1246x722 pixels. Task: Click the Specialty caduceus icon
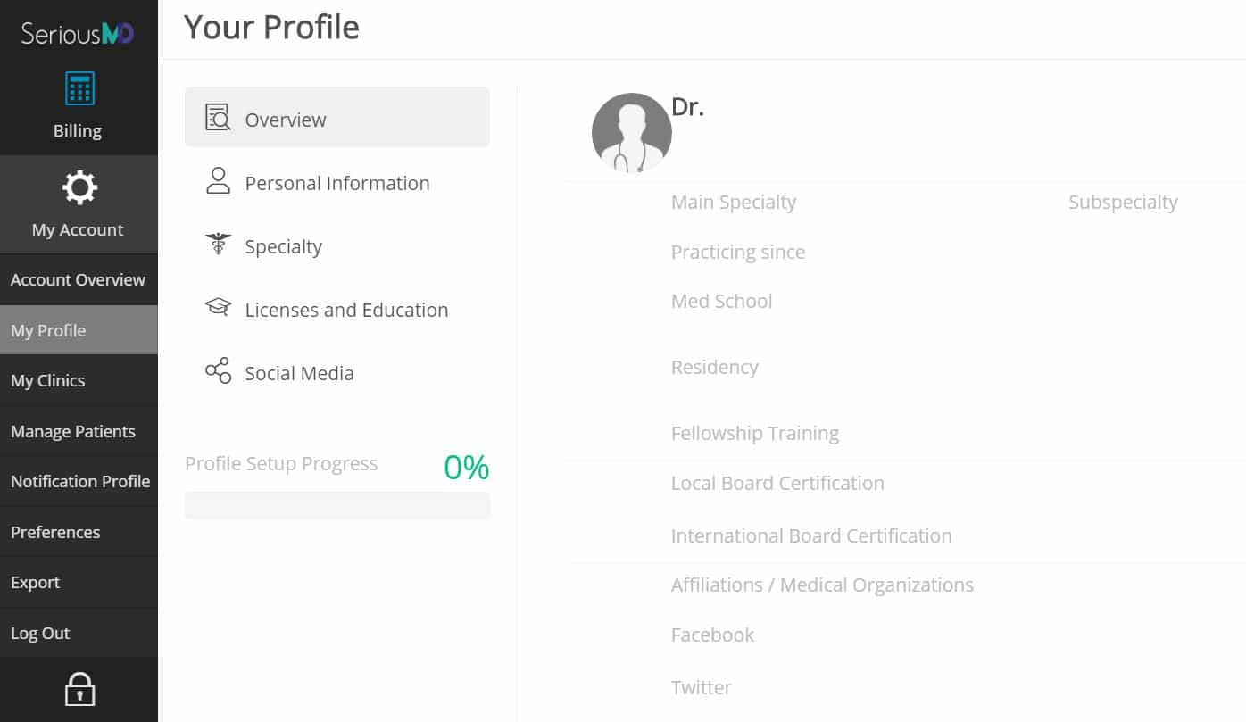218,245
